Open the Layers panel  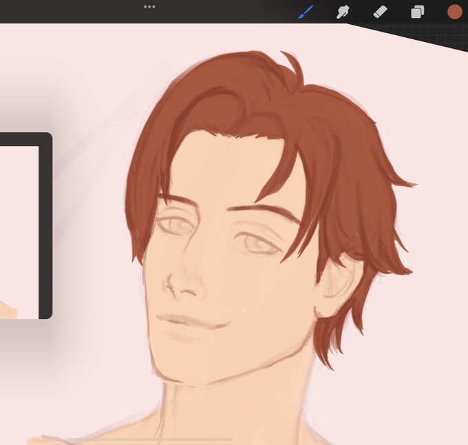pos(417,12)
